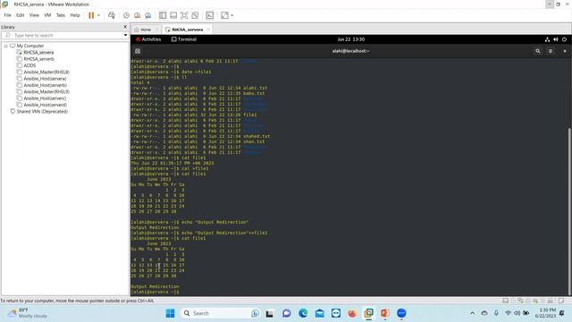The image size is (572, 322).
Task: Click the Jun 22 13:30 clock
Action: (x=351, y=39)
